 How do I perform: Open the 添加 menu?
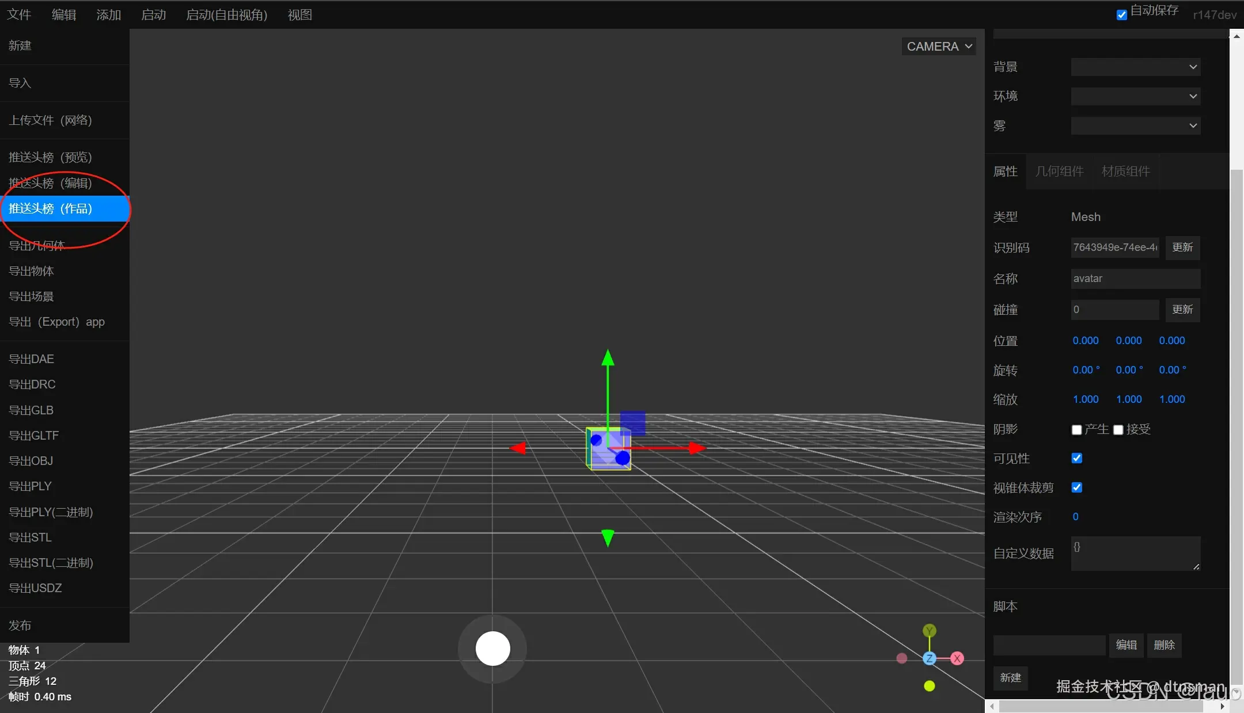point(108,15)
